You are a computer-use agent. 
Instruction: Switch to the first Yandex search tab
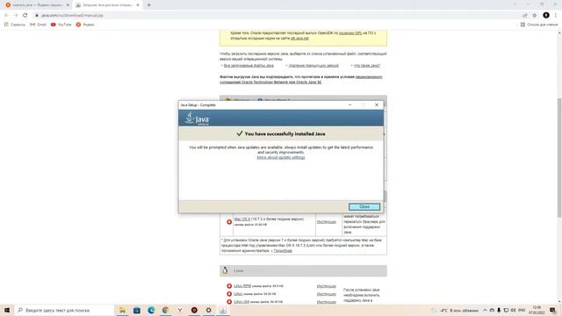36,5
